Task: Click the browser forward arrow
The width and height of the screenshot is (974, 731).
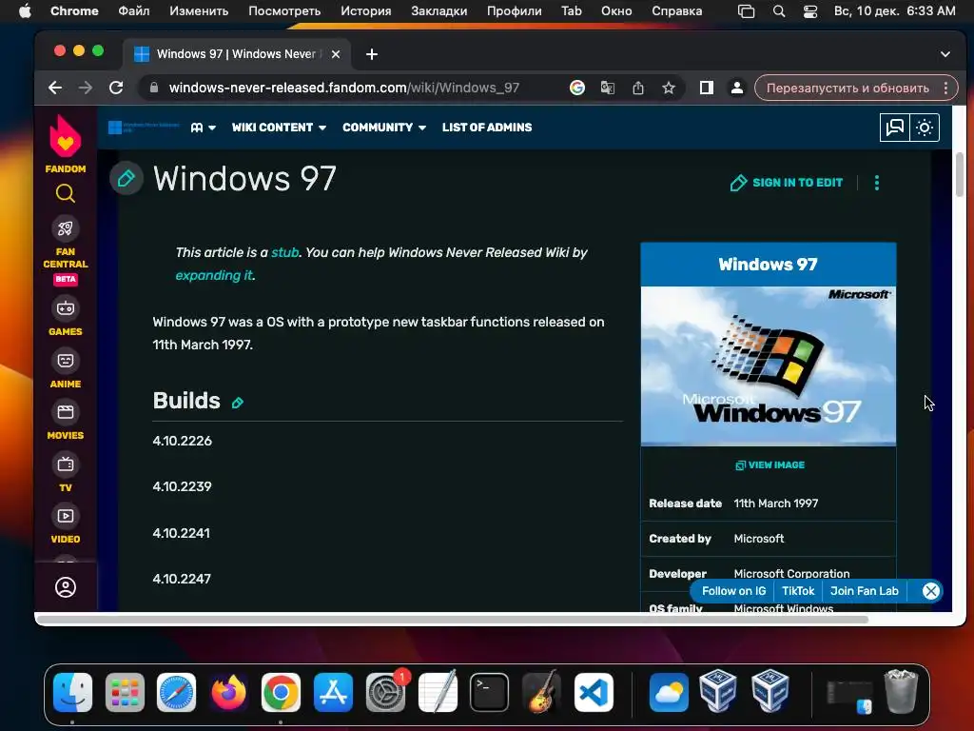Action: 86,88
